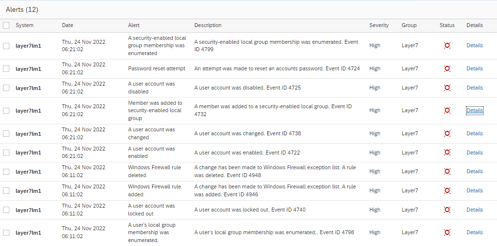Click the Alerts (12) panel title
The width and height of the screenshot is (497, 246).
[x=22, y=10]
